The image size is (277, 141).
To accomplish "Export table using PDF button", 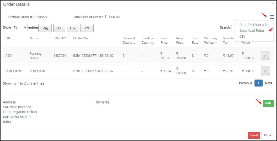I will coord(59,28).
